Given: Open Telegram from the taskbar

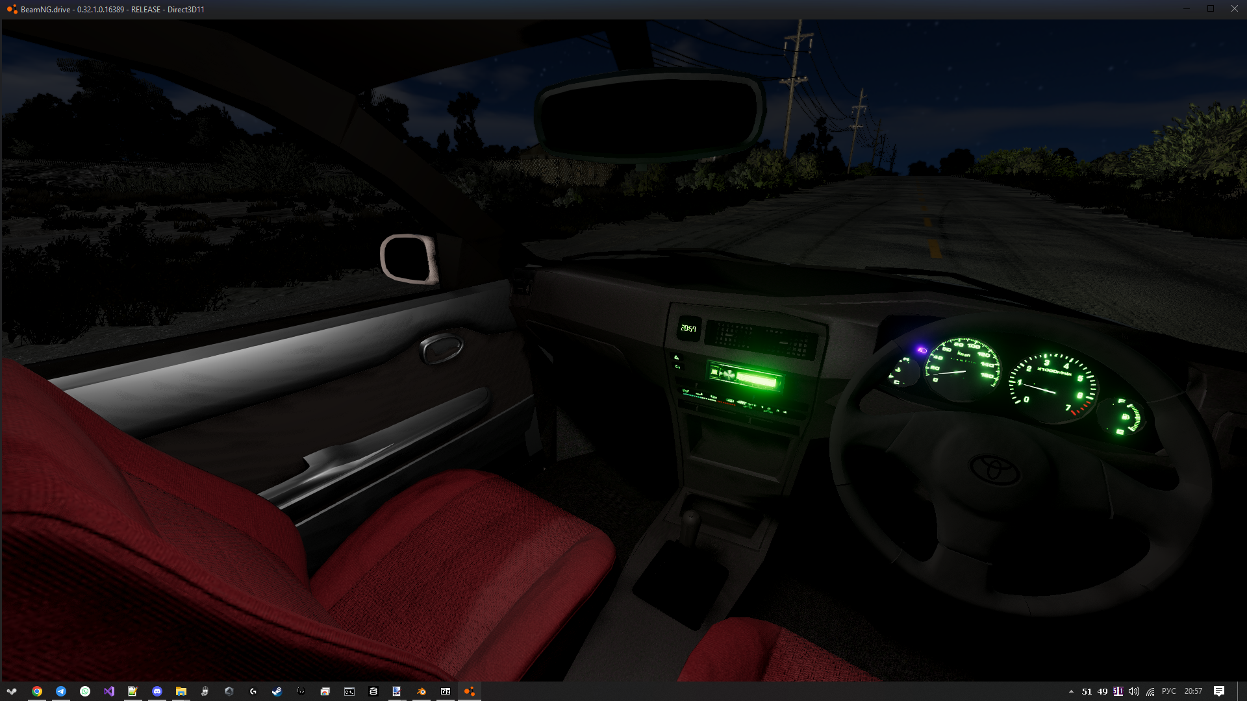Looking at the screenshot, I should pos(61,691).
